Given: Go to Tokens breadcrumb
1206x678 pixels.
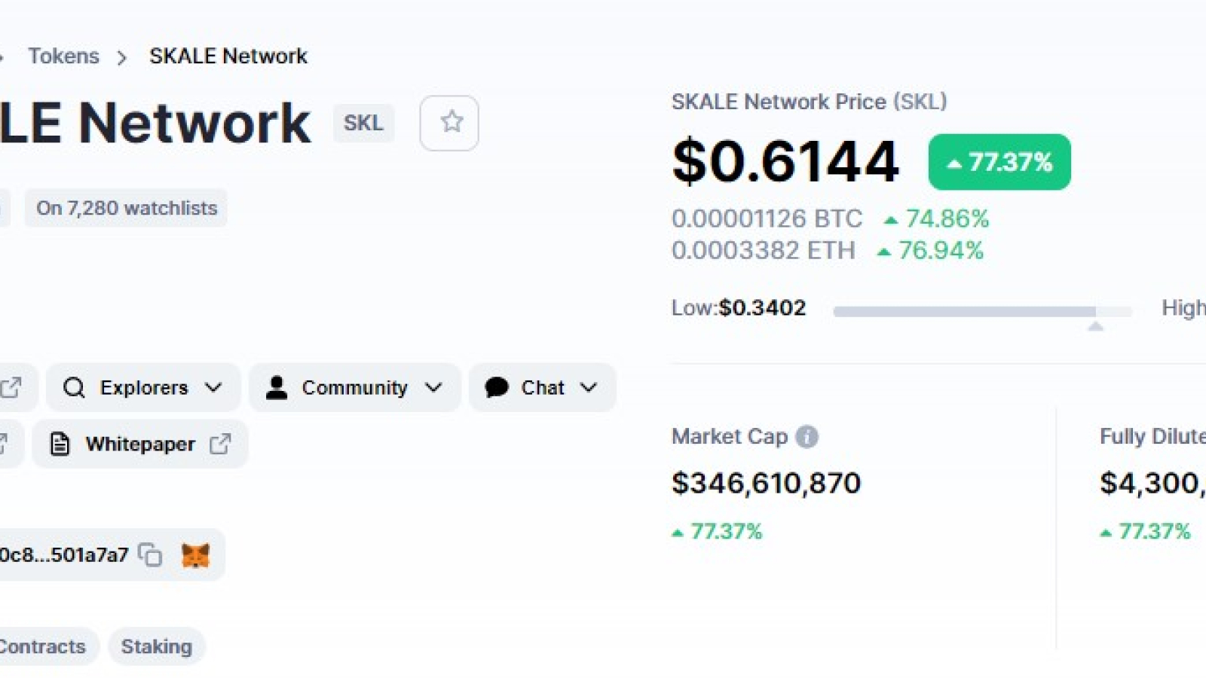Looking at the screenshot, I should pyautogui.click(x=63, y=56).
